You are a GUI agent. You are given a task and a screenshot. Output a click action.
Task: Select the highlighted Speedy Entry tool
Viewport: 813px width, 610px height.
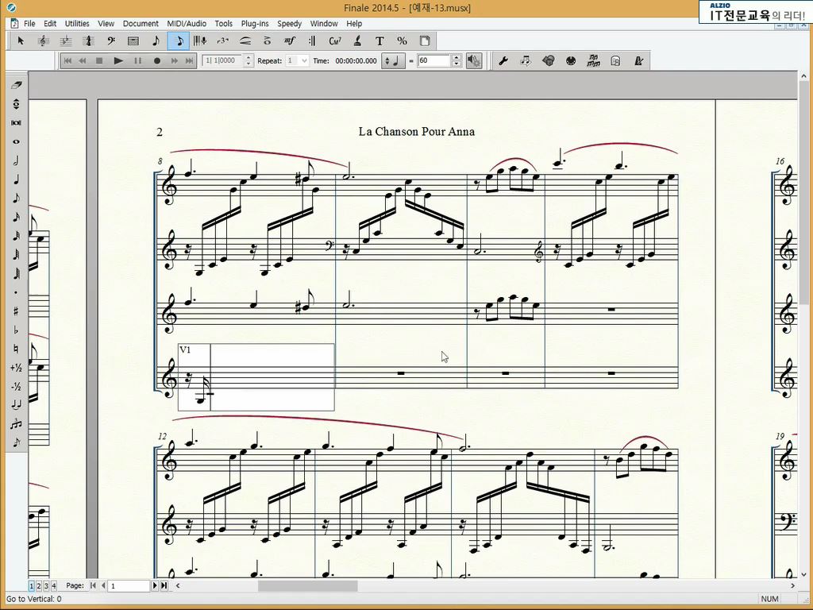(179, 41)
